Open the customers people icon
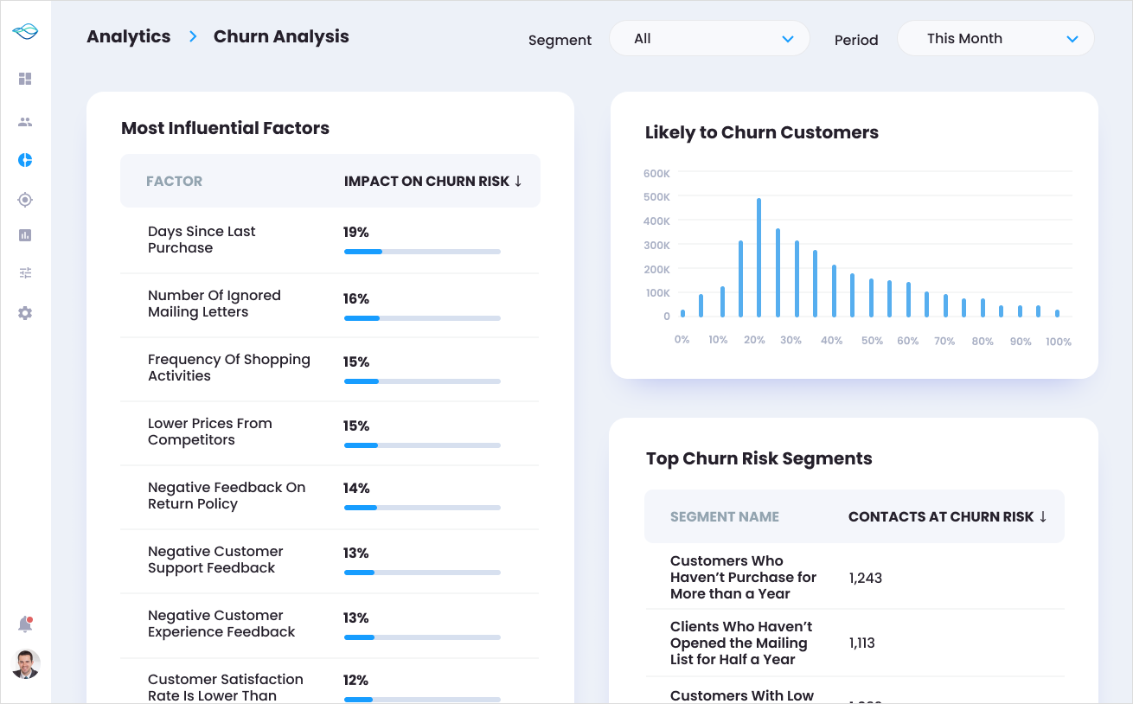This screenshot has height=704, width=1133. click(x=25, y=122)
